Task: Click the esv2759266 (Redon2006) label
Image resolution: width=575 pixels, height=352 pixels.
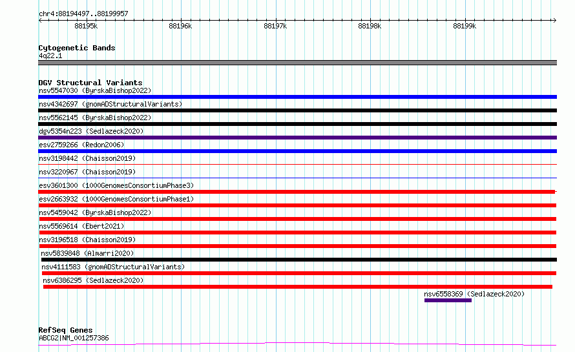Action: coord(81,145)
